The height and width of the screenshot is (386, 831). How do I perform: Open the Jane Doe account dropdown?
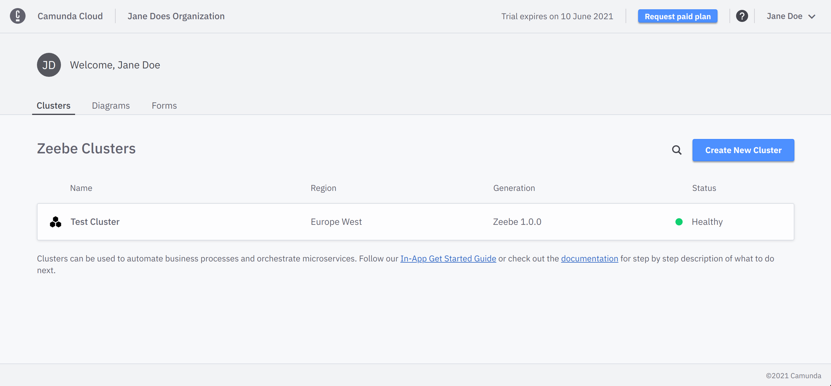tap(784, 16)
